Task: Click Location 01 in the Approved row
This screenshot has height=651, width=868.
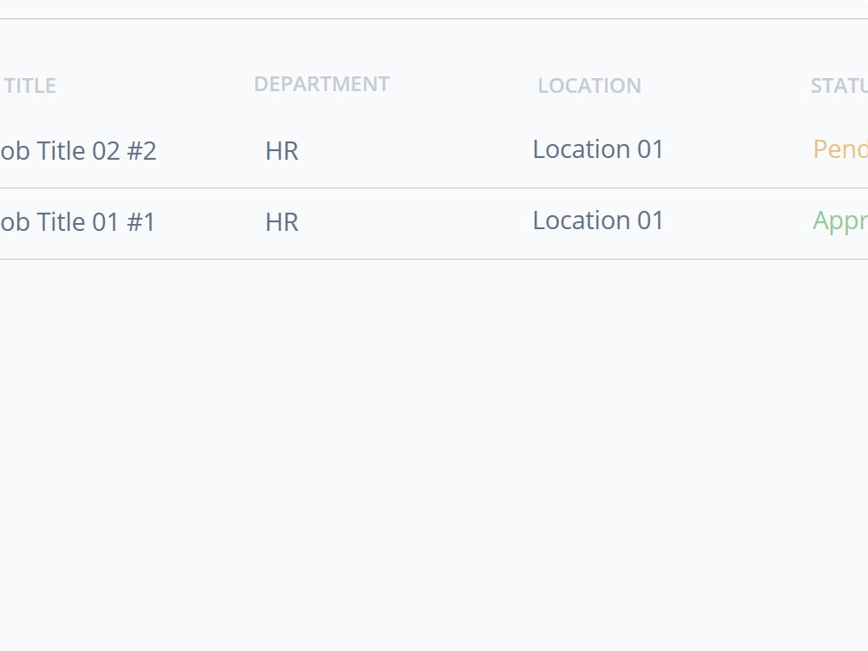Action: point(597,220)
